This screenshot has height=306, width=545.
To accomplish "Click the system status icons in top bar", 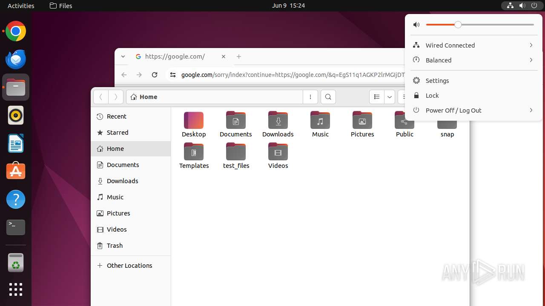I will (x=522, y=6).
